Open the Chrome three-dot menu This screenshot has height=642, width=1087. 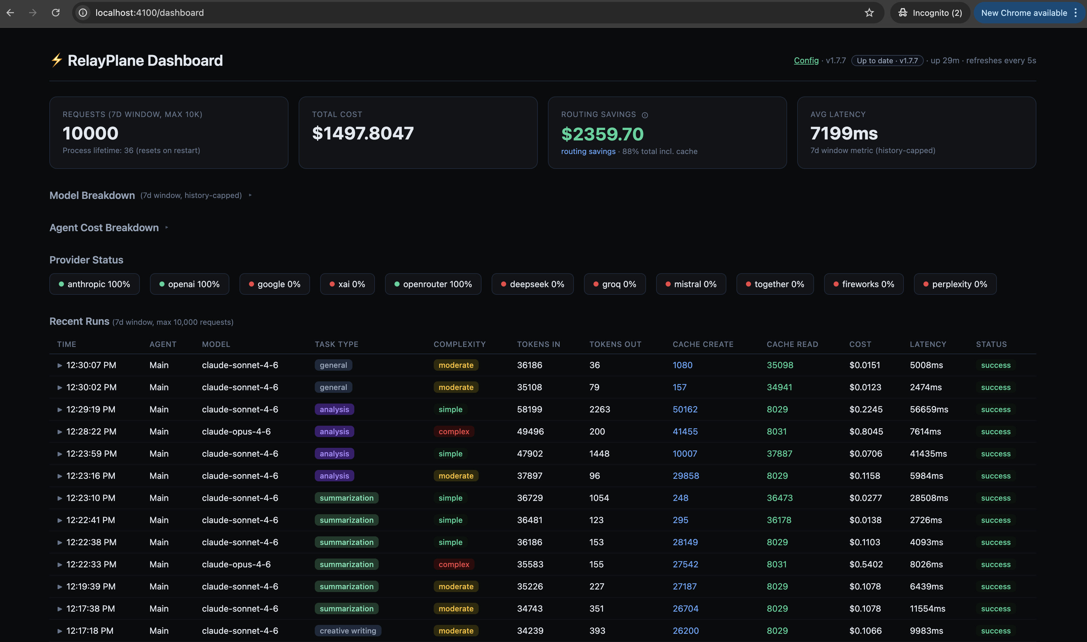1075,13
